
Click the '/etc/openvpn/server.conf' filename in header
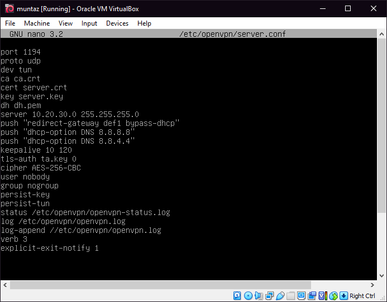coord(232,34)
